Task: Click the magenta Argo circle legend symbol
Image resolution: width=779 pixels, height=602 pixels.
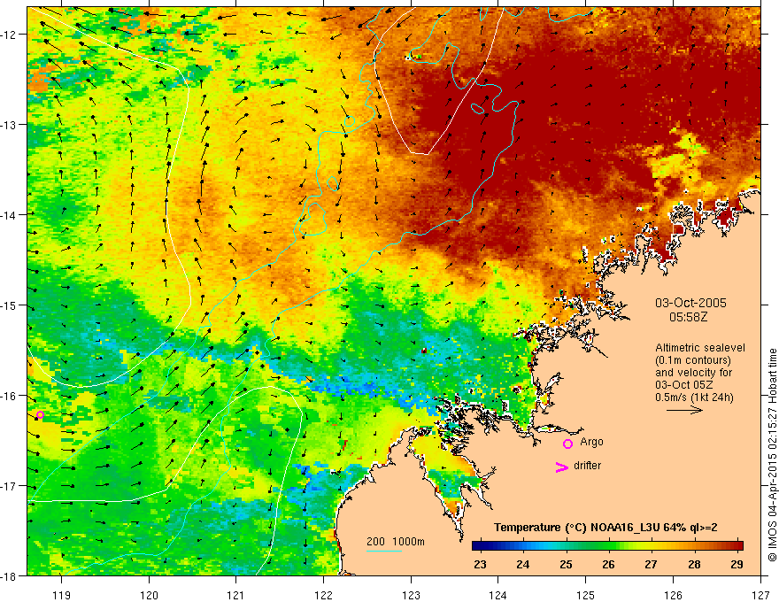Action: click(567, 444)
